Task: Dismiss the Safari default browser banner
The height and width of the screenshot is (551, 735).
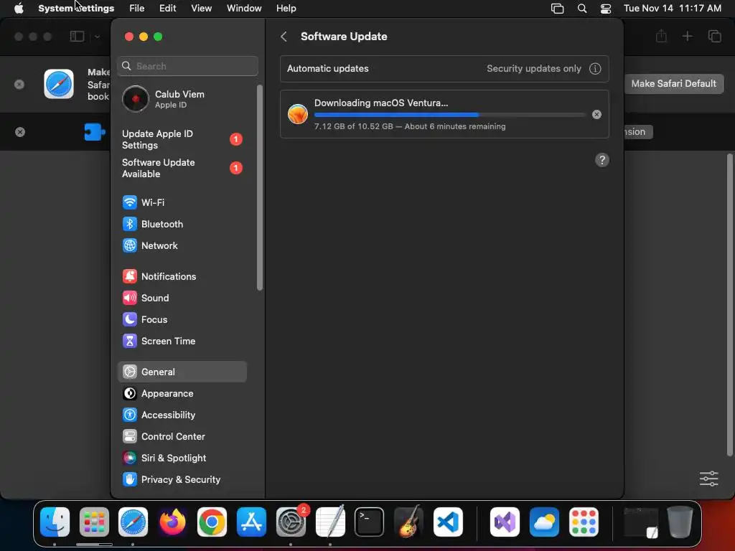Action: 19,85
